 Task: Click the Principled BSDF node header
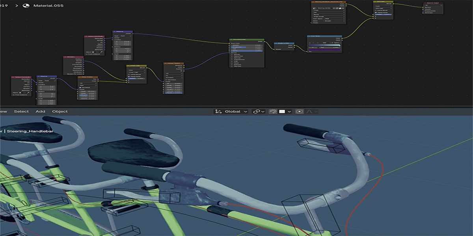pyautogui.click(x=247, y=39)
